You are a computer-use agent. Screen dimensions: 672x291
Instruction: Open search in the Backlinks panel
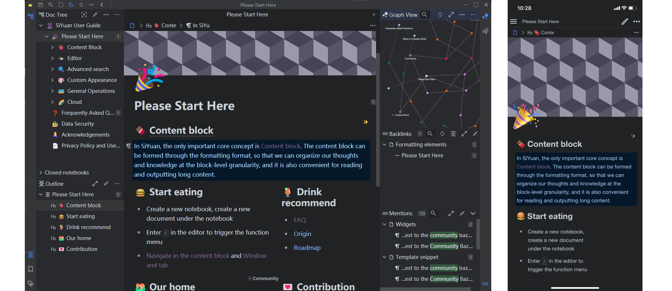[430, 134]
